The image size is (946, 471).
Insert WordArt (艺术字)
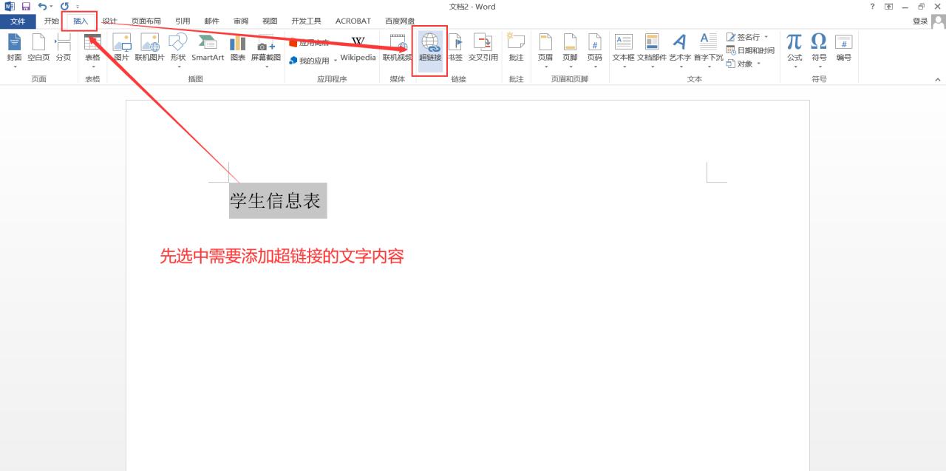tap(680, 49)
